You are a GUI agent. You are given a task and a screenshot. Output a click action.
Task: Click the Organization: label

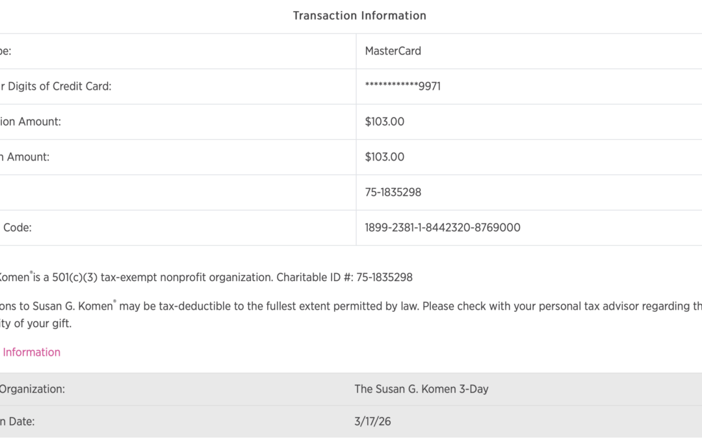point(32,389)
